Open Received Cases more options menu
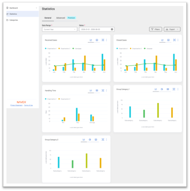The height and width of the screenshot is (191, 190). pyautogui.click(x=107, y=40)
